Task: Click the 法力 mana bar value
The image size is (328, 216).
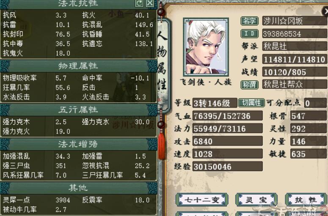Action: pyautogui.click(x=227, y=129)
